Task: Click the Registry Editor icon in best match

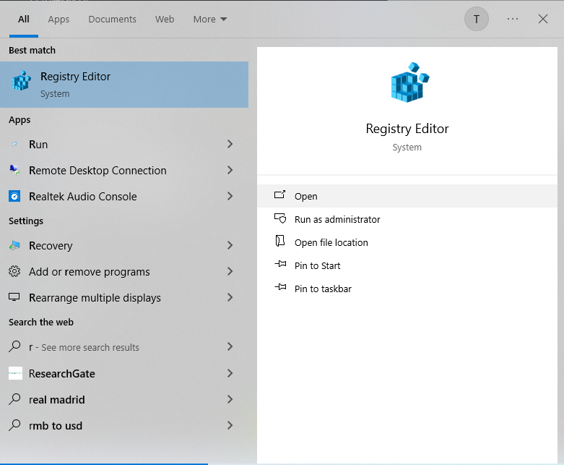Action: 22,82
